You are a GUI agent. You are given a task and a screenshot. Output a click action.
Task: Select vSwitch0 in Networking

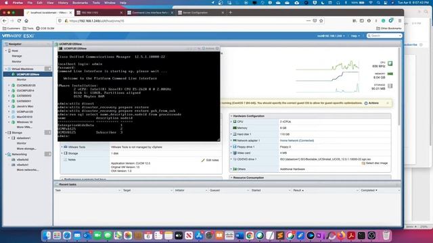click(22, 159)
